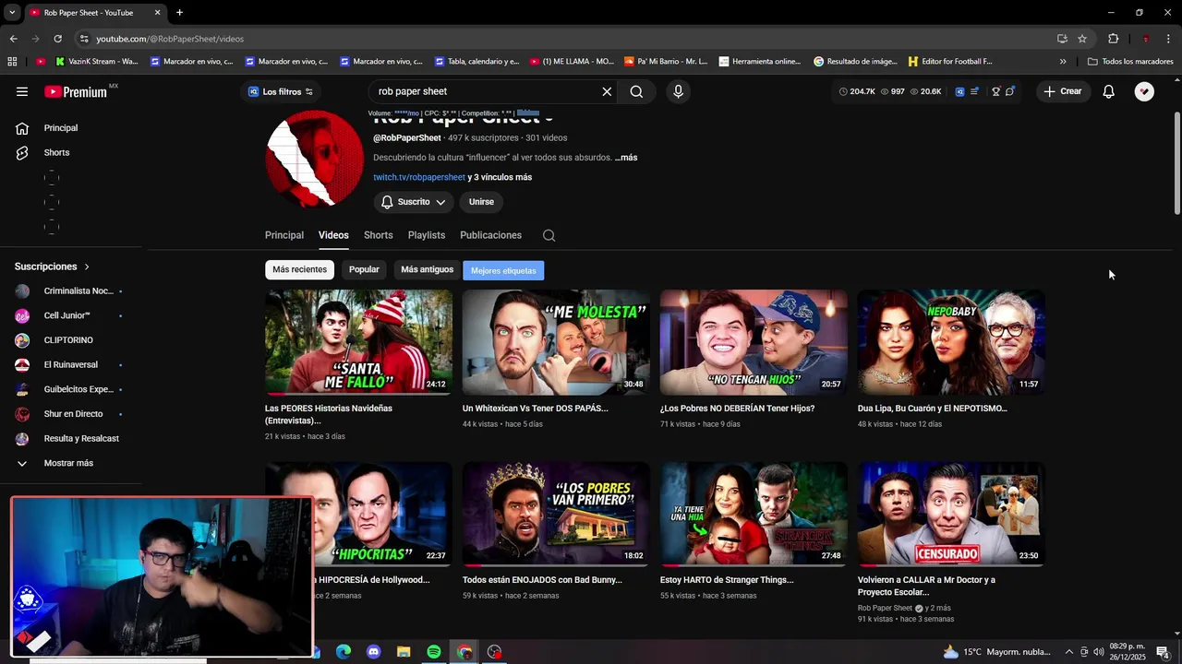
Task: Run the search with the magnifier button
Action: click(636, 91)
